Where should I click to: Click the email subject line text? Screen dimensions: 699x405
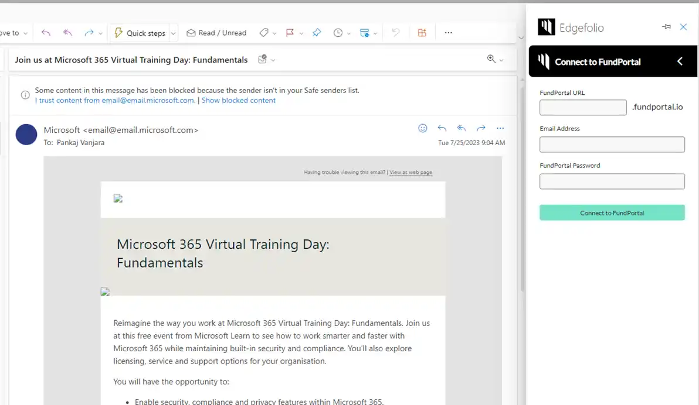coord(131,60)
